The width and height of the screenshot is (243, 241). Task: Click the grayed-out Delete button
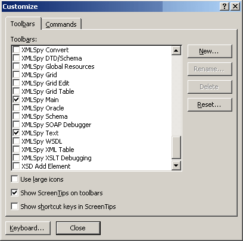click(x=210, y=87)
